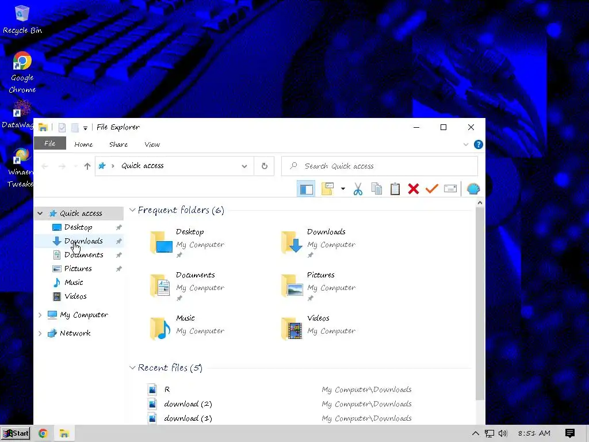The height and width of the screenshot is (442, 589).
Task: Click the blue shell icon in toolbar
Action: point(473,189)
